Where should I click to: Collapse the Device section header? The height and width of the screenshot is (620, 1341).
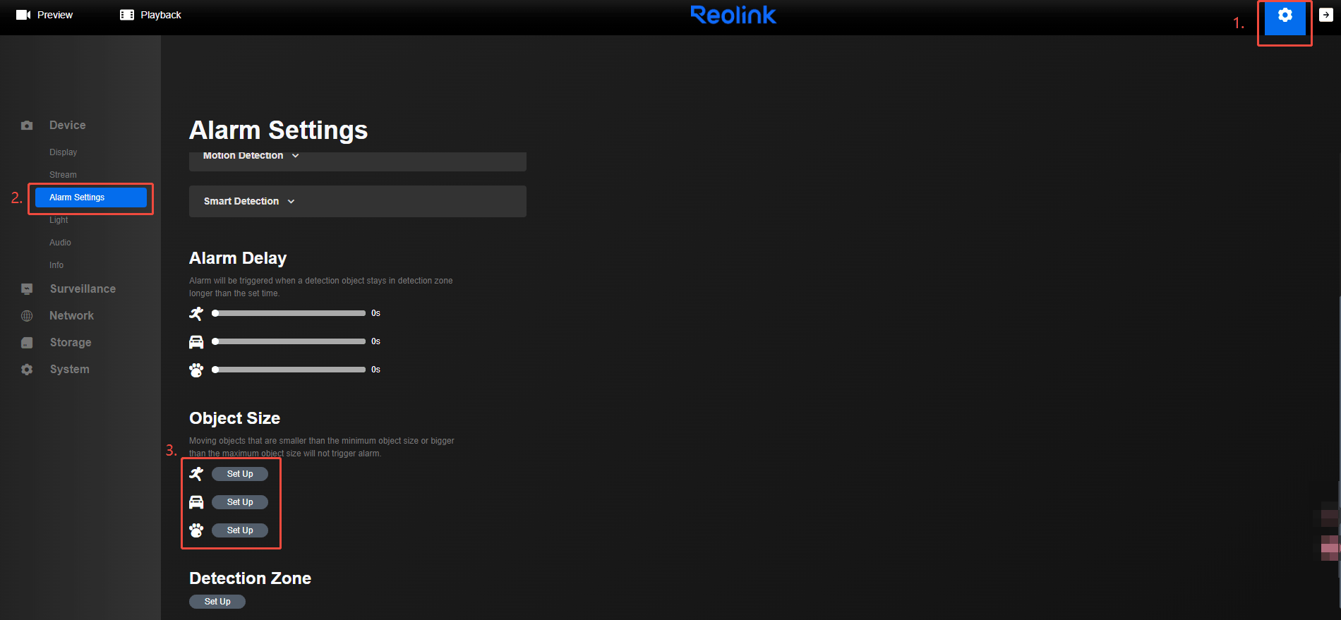[67, 126]
